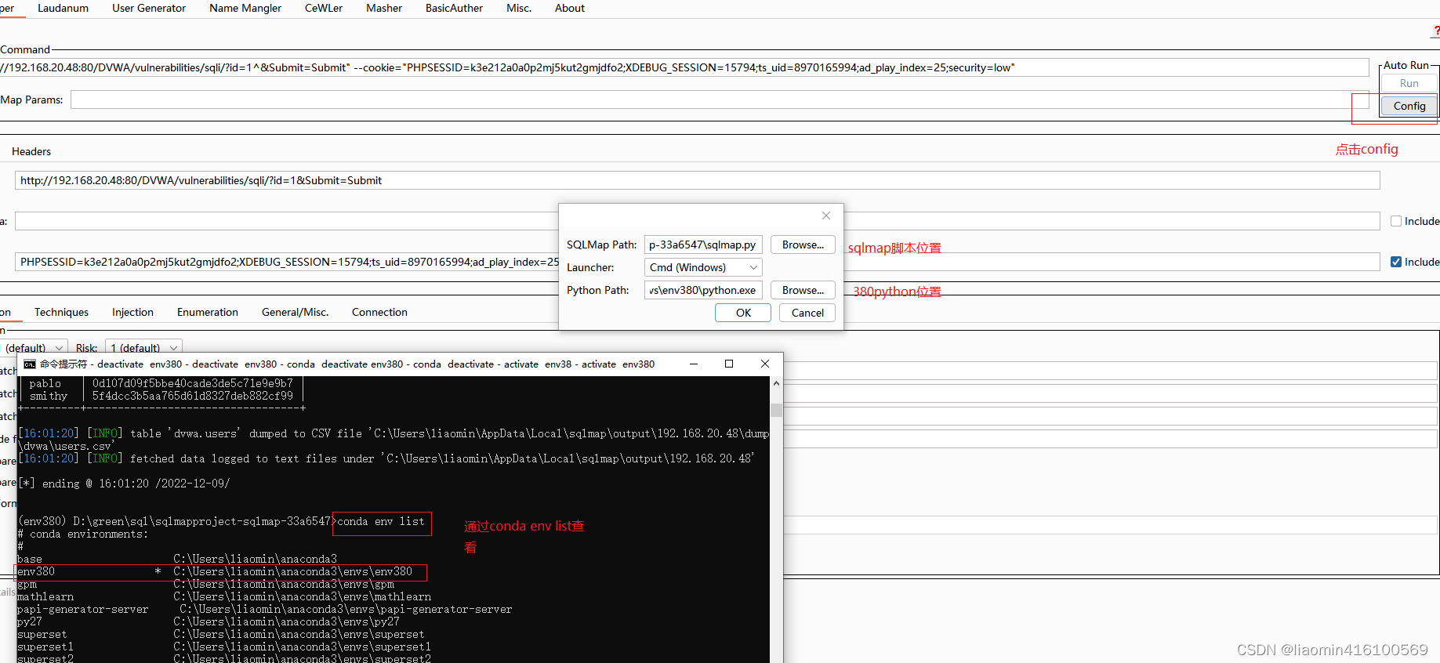Open the Masher tab
The height and width of the screenshot is (663, 1440).
[x=384, y=8]
